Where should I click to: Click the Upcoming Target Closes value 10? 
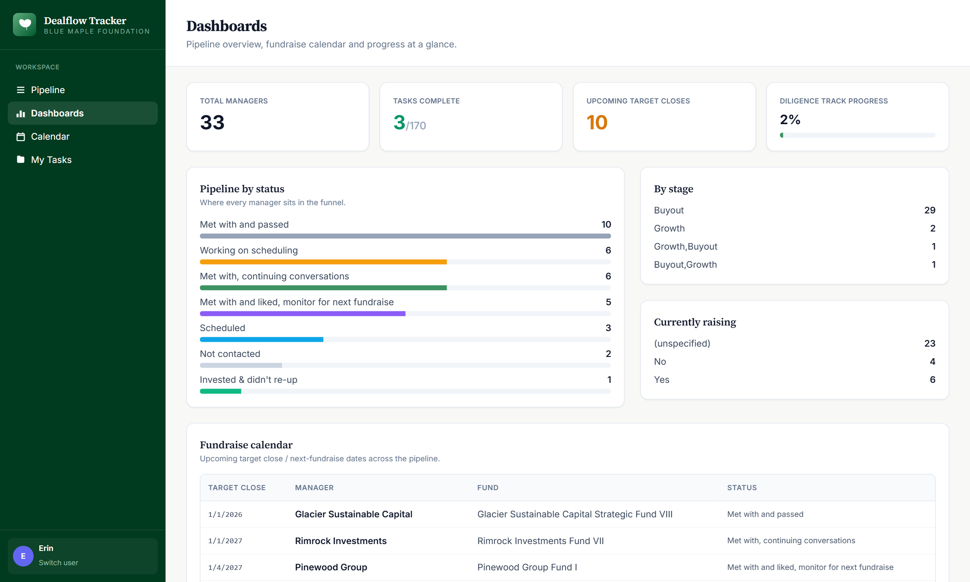(x=597, y=122)
